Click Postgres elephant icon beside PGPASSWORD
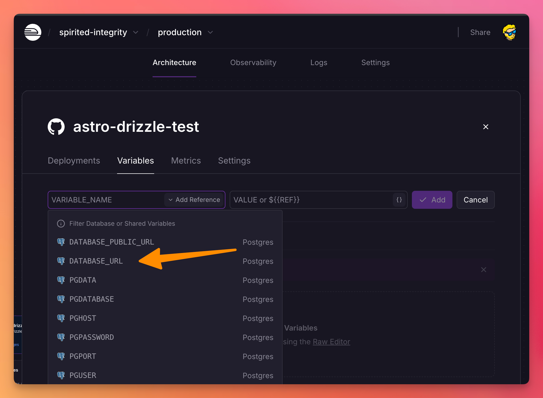This screenshot has width=543, height=398. tap(61, 337)
